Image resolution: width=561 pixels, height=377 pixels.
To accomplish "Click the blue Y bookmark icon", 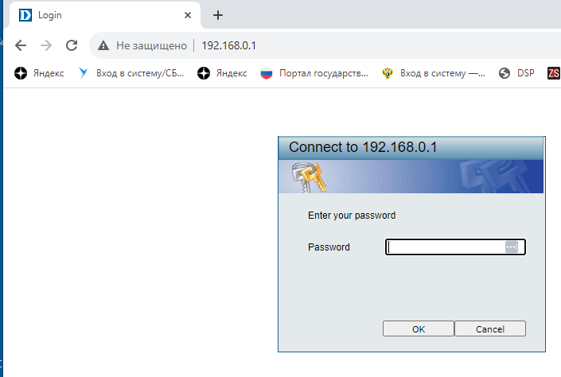I will pos(83,73).
